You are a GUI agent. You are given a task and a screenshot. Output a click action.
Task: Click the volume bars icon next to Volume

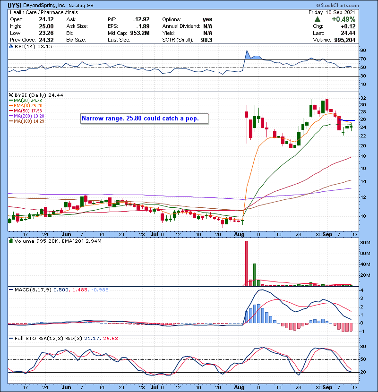(x=11, y=241)
